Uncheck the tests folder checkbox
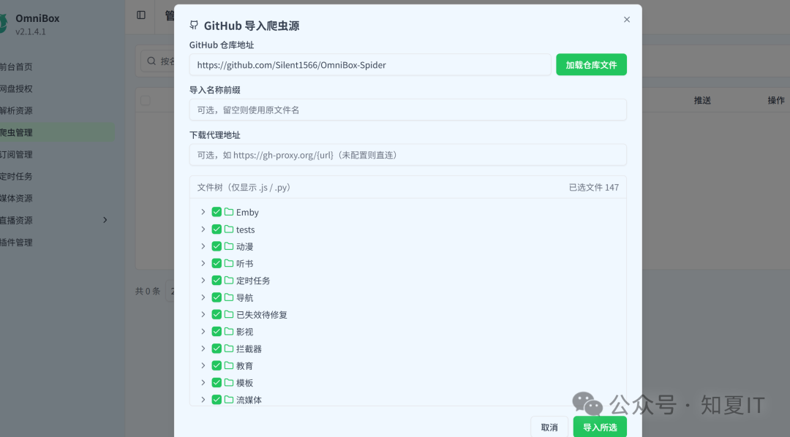This screenshot has height=437, width=790. click(217, 229)
